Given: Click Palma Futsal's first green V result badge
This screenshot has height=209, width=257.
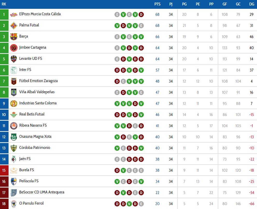Looking at the screenshot, I should click(117, 26).
